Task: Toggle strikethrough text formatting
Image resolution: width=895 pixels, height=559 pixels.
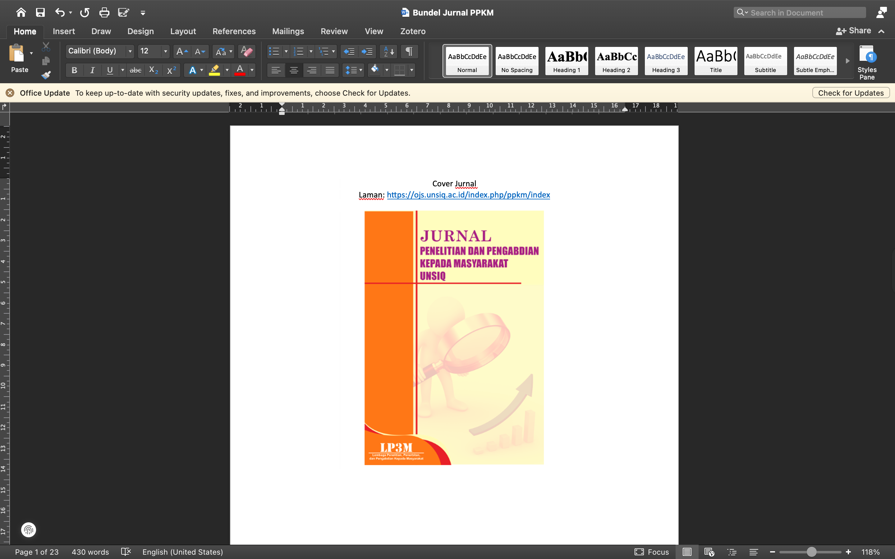Action: [135, 70]
